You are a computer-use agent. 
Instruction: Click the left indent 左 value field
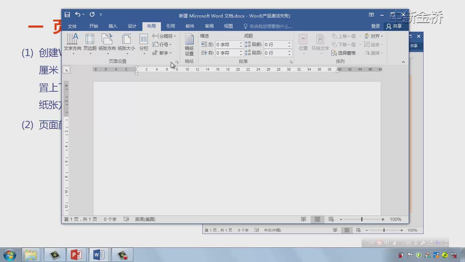(227, 44)
